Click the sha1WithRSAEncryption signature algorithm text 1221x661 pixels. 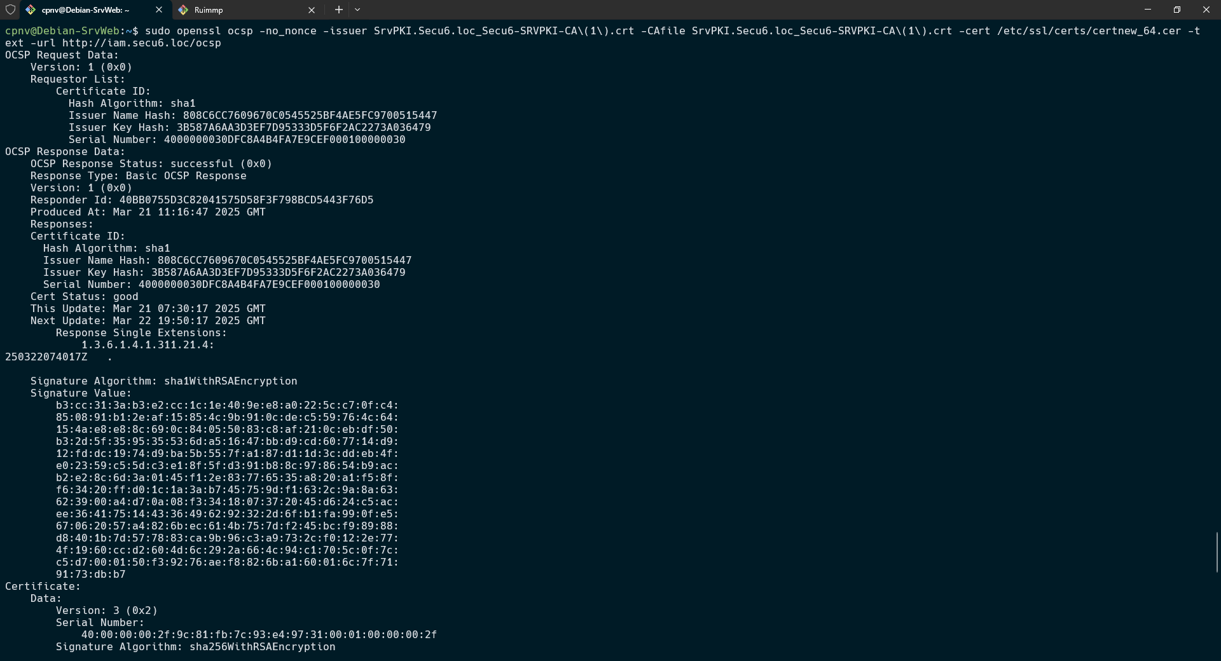coord(230,381)
